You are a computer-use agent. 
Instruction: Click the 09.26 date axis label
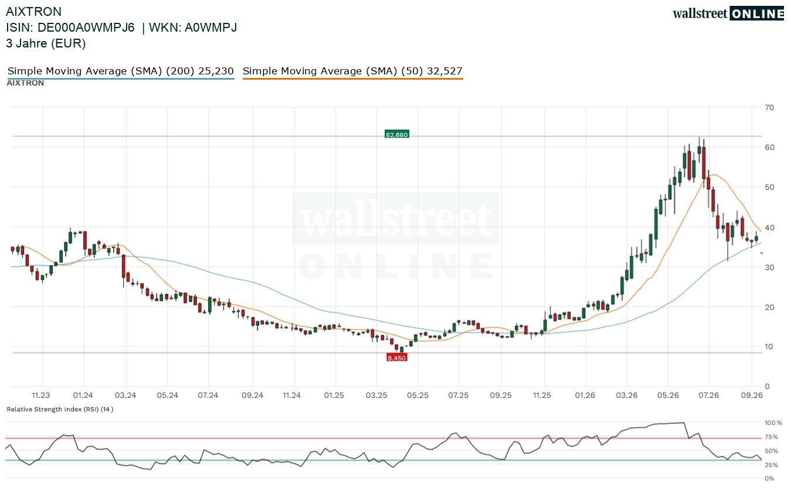point(752,396)
